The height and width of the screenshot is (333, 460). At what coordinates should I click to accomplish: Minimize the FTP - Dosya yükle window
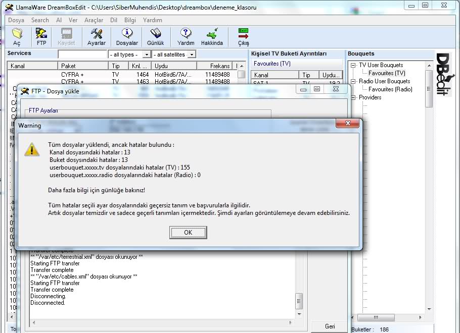[303, 89]
